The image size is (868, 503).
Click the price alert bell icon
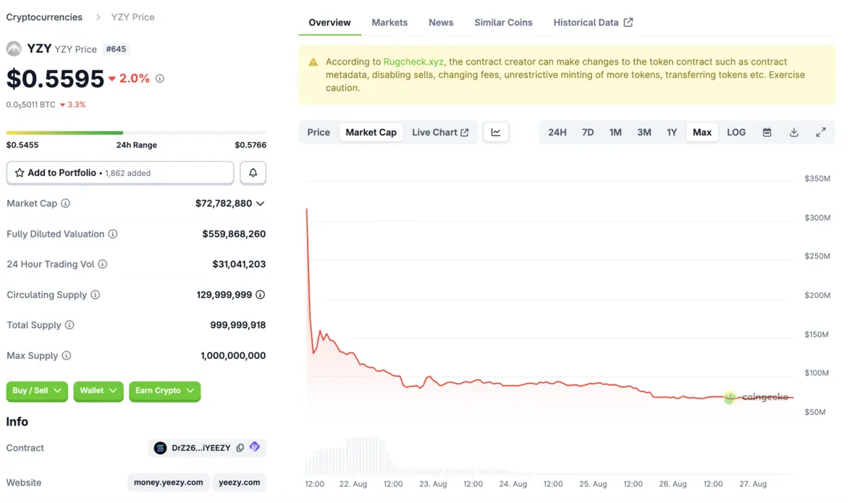(x=253, y=173)
